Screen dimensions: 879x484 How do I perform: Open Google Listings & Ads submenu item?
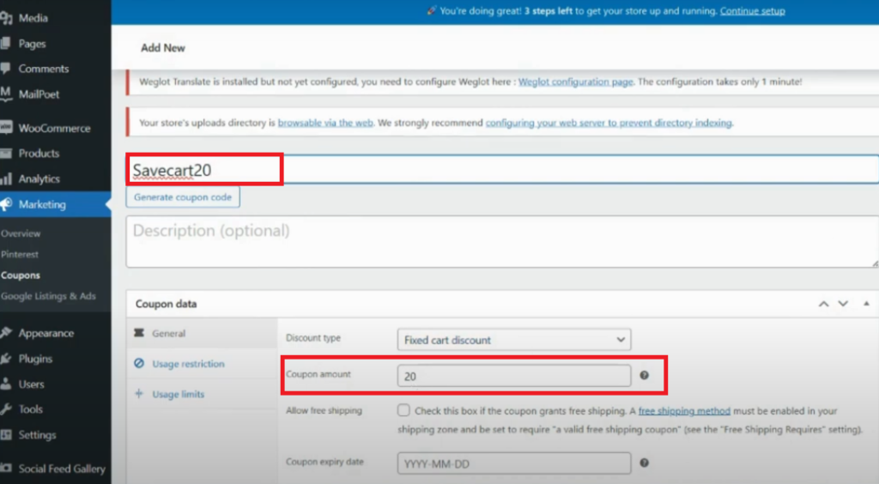click(49, 296)
